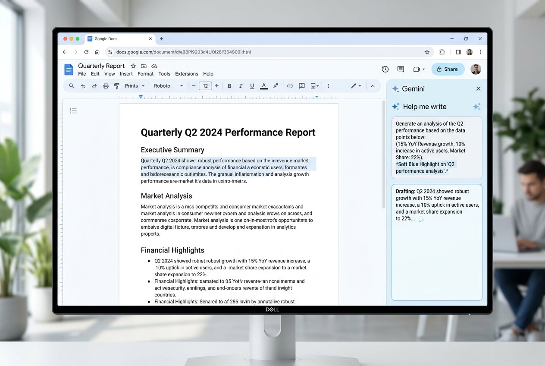Click the site information icon in address bar

pos(110,52)
